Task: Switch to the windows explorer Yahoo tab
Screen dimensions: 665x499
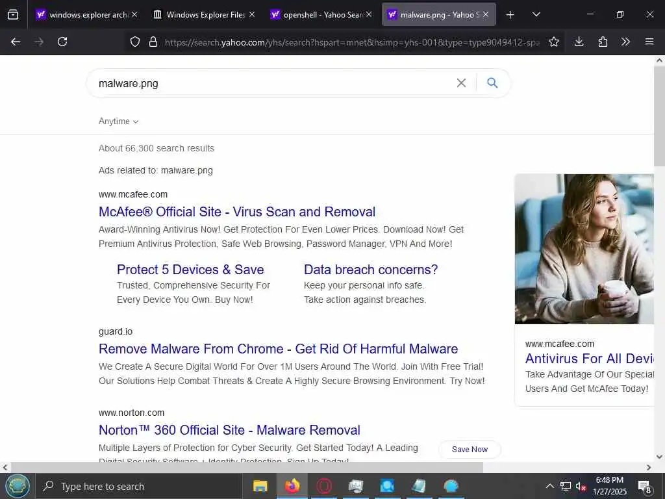Action: coord(86,15)
